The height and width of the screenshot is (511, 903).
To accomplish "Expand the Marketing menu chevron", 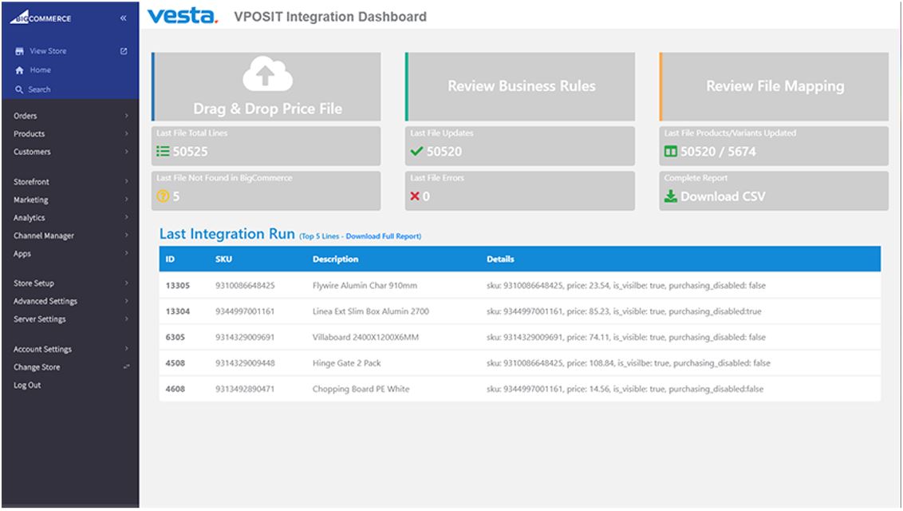I will point(126,200).
